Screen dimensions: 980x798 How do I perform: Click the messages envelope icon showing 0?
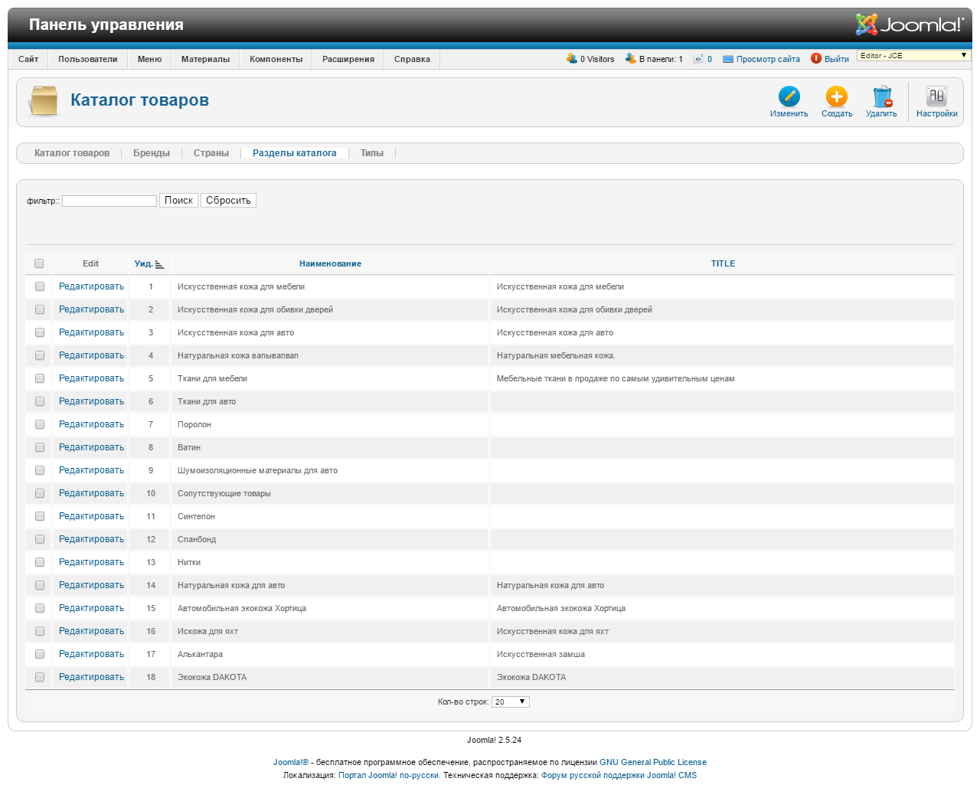pyautogui.click(x=698, y=59)
